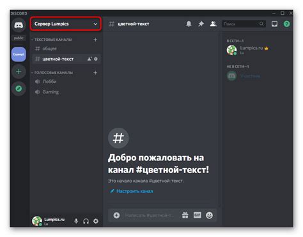Image resolution: width=303 pixels, height=237 pixels.
Task: Open the Сервер Lumpics dropdown menu
Action: [66, 24]
